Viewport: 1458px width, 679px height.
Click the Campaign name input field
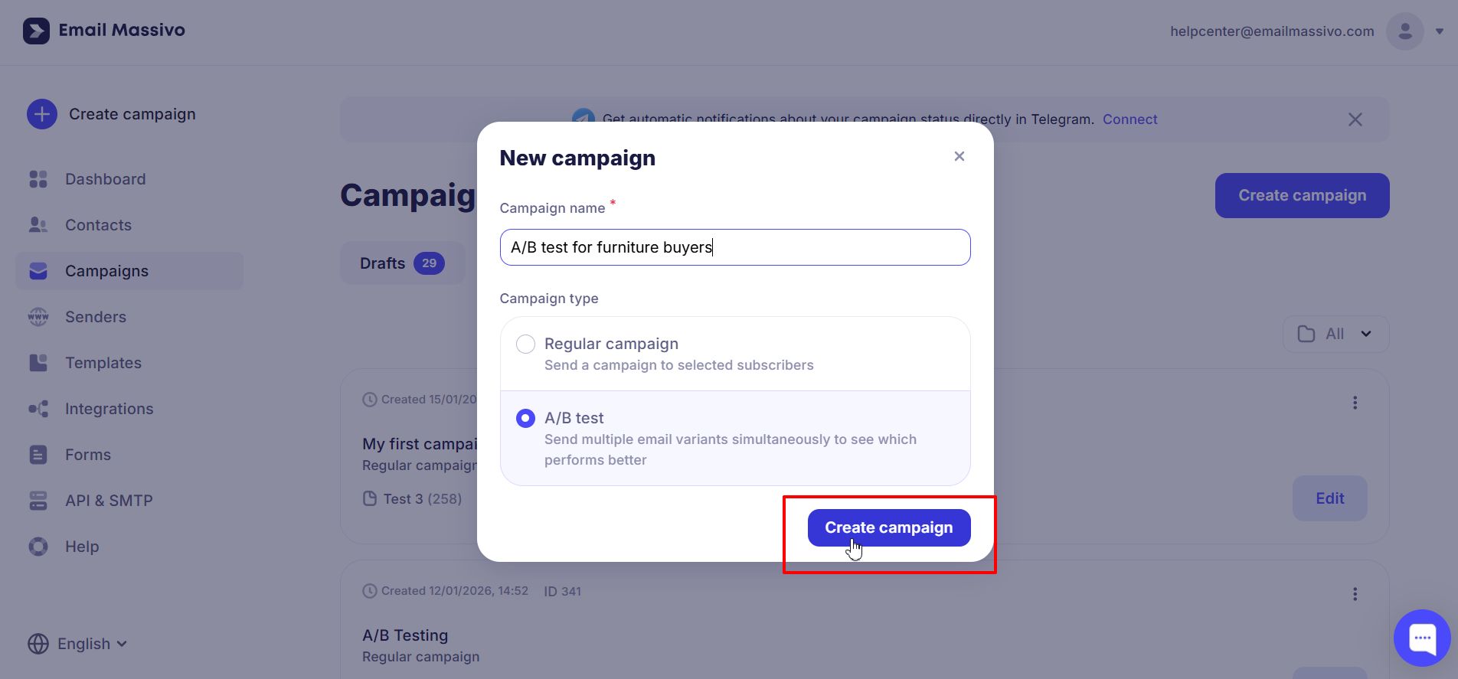coord(735,247)
